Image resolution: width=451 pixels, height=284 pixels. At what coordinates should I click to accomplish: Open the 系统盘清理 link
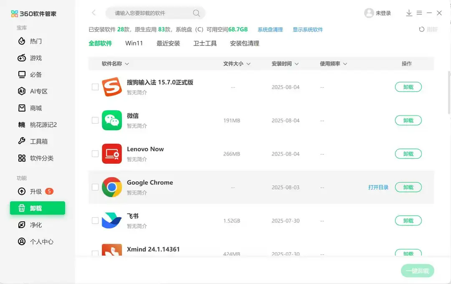270,30
